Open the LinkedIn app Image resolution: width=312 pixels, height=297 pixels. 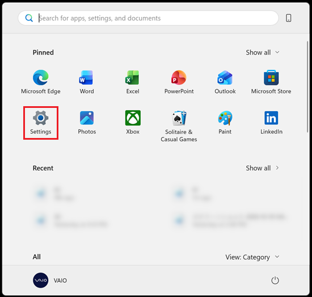point(271,123)
